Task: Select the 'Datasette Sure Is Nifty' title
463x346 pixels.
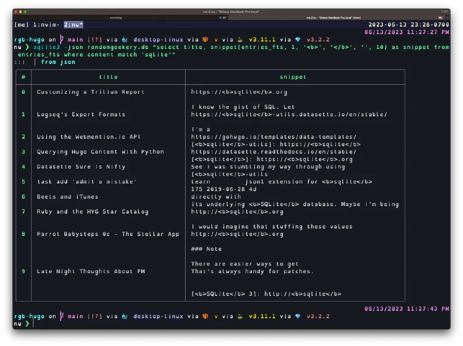Action: tap(81, 166)
